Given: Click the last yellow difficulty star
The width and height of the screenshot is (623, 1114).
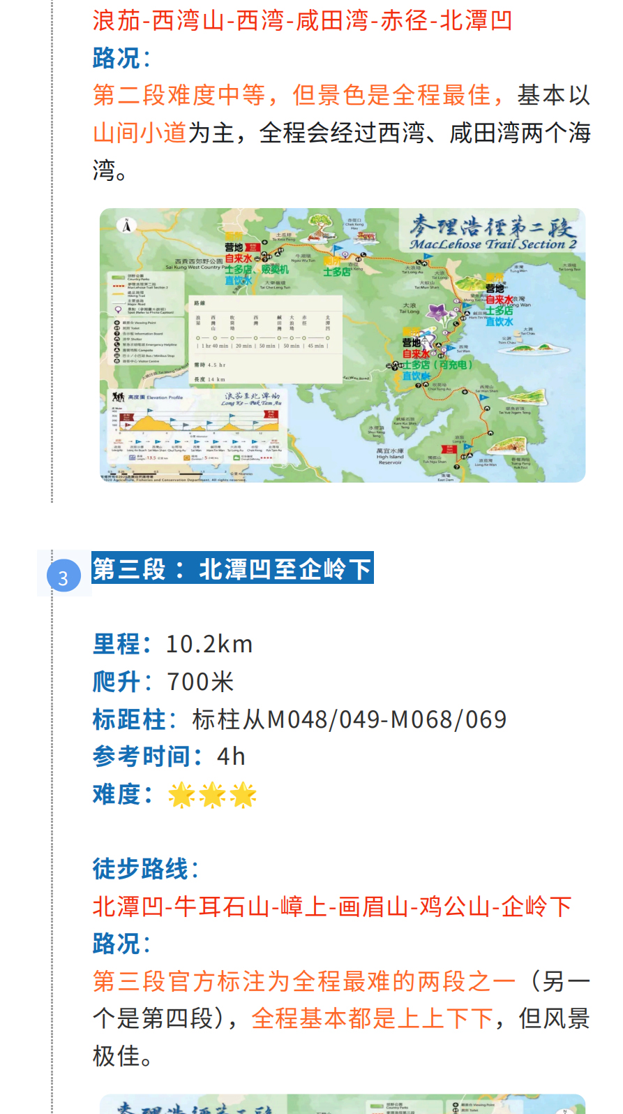Looking at the screenshot, I should (243, 795).
